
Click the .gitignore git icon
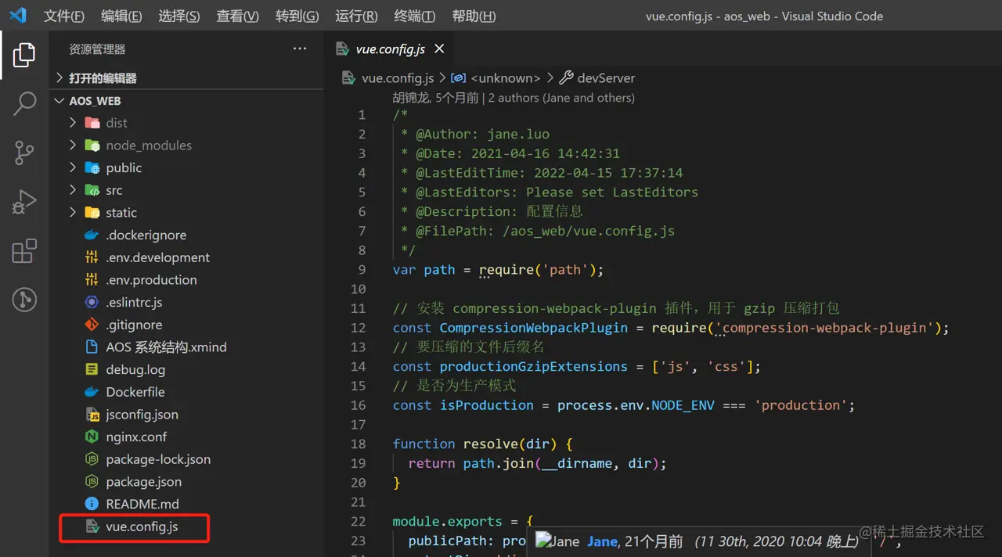(92, 325)
